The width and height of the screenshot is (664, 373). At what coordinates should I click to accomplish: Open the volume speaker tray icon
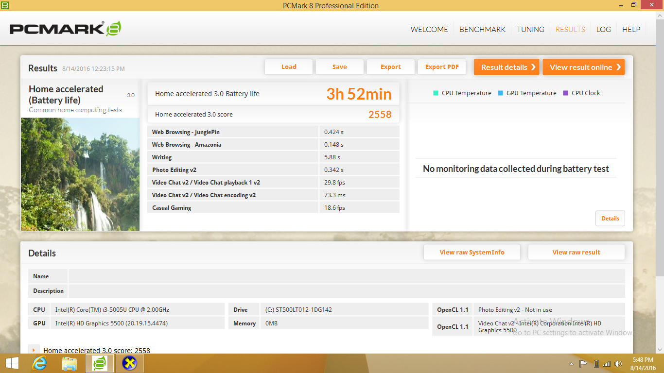[x=618, y=364]
